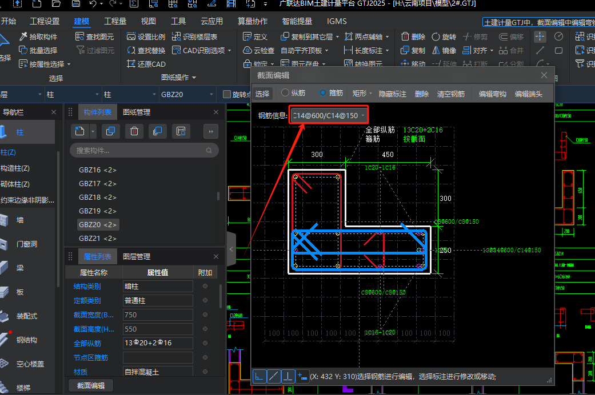Open the 工程量 ribbon tab

coord(115,21)
